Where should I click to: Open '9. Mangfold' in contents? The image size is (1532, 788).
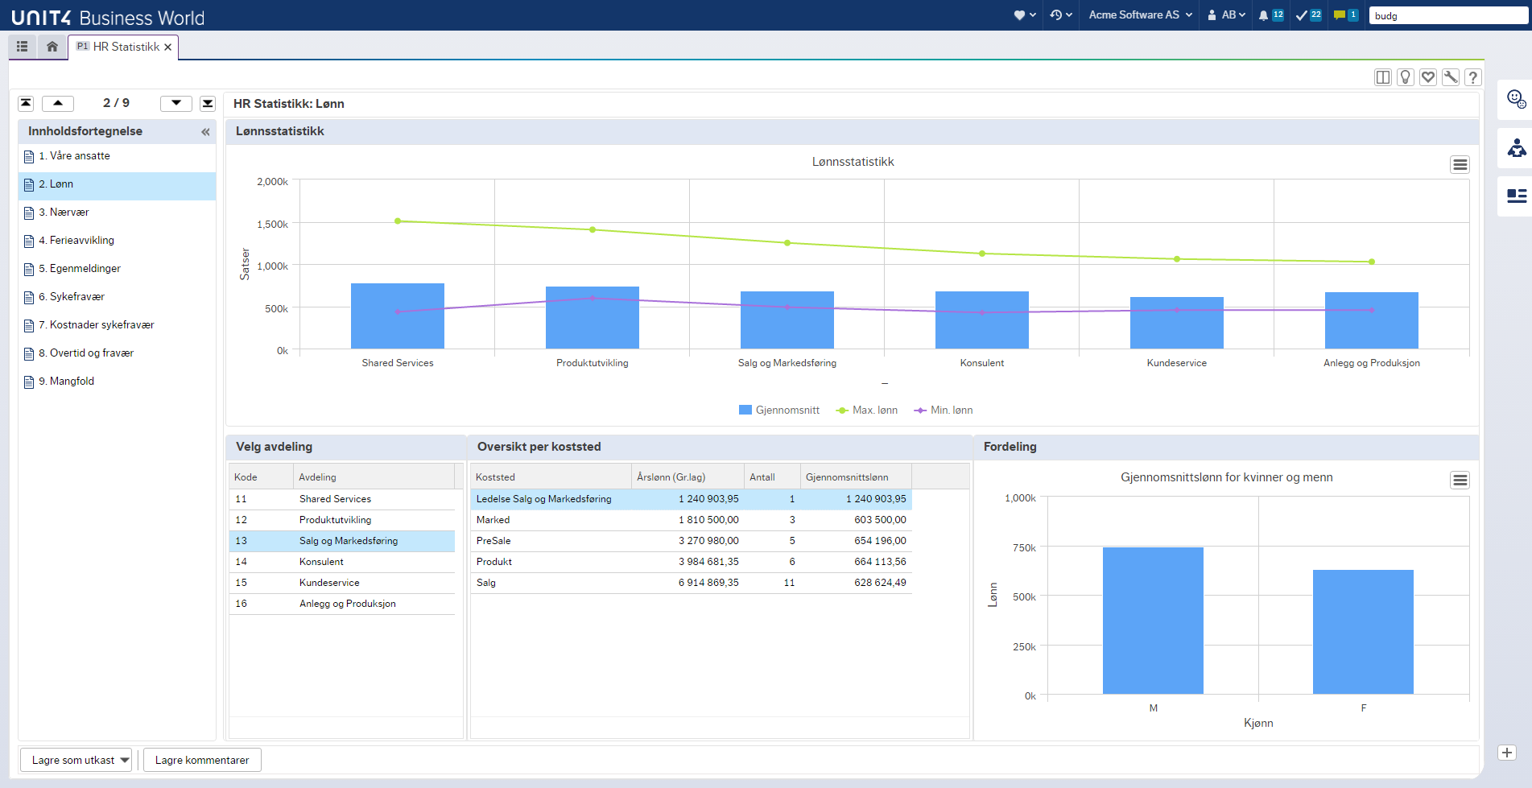pos(117,382)
